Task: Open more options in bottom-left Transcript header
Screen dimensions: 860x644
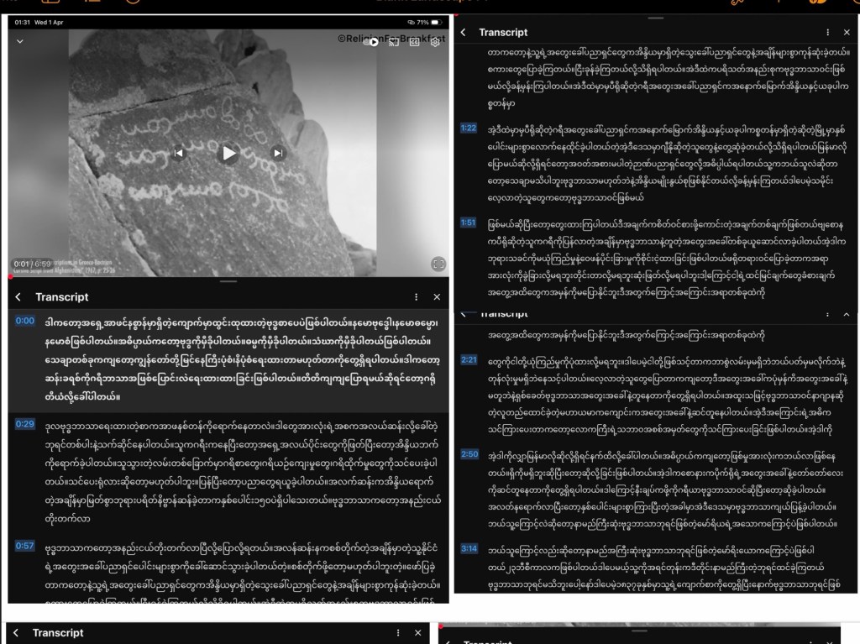Action: click(397, 632)
